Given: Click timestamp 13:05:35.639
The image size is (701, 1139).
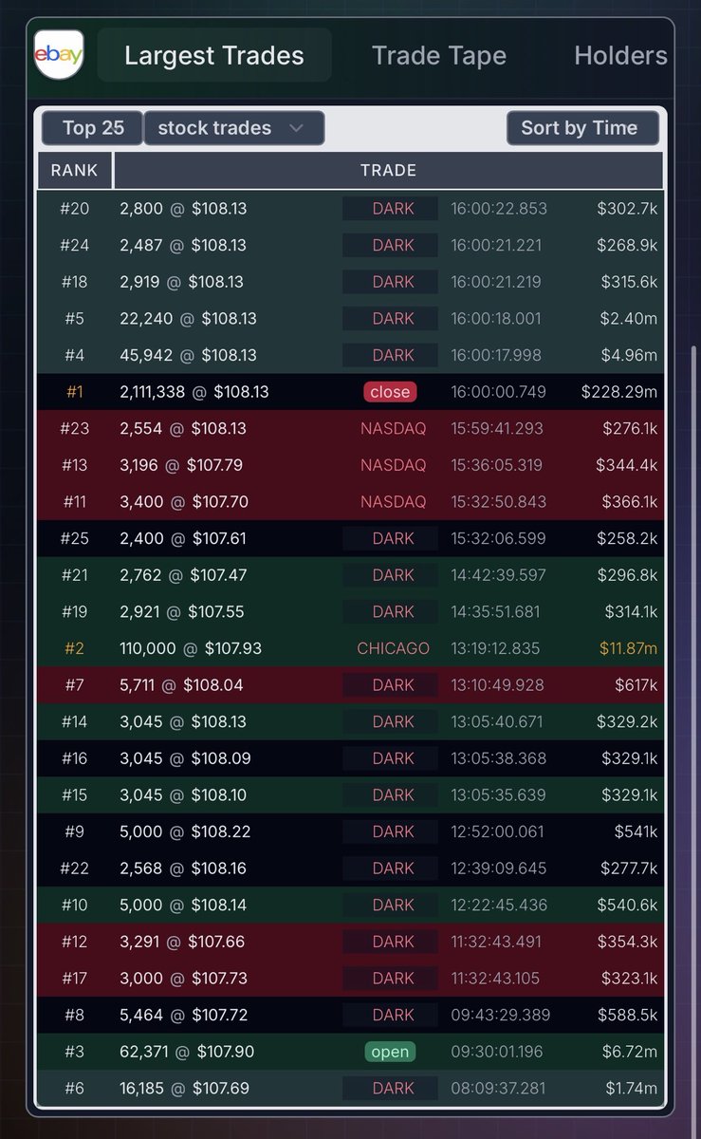Looking at the screenshot, I should click(x=499, y=795).
